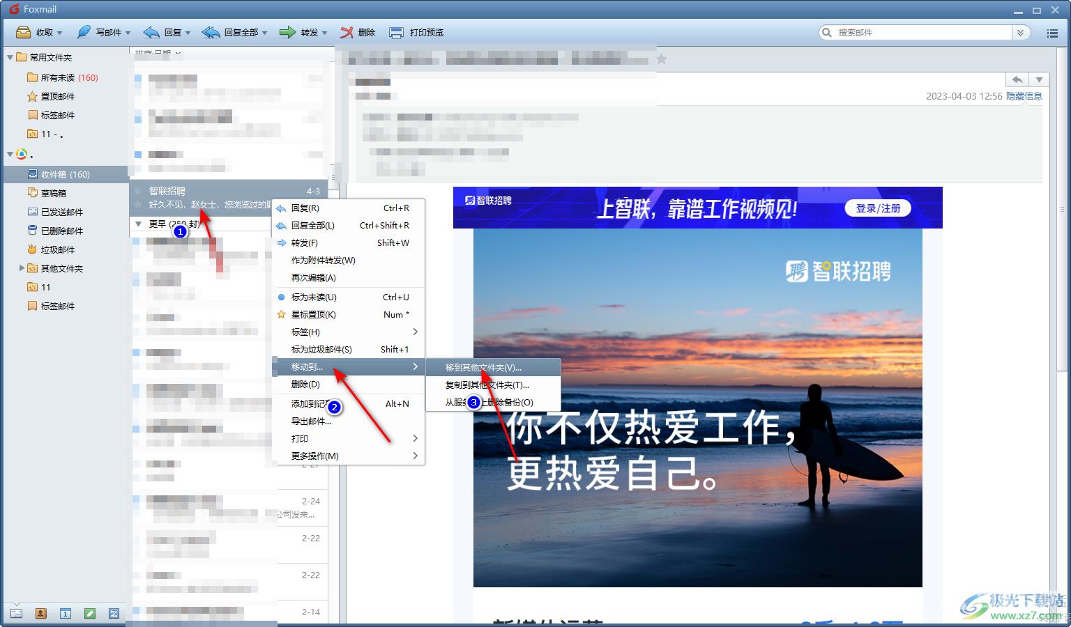Choose 删除(D) in the context menu
This screenshot has width=1071, height=627.
349,384
